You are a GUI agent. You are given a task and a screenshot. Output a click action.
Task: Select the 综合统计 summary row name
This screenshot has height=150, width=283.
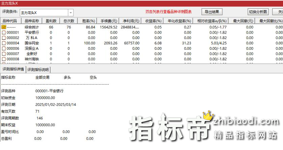point(32,27)
